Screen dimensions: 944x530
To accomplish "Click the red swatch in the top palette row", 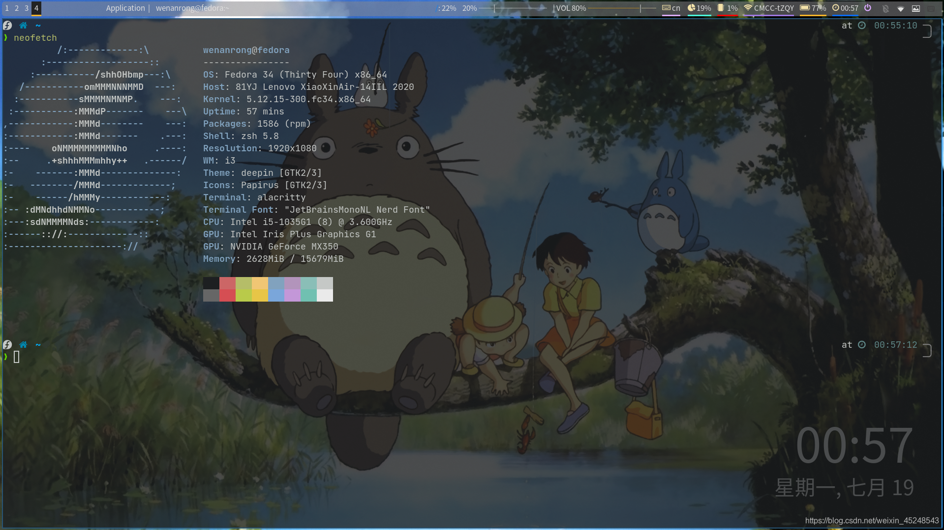I will [227, 283].
